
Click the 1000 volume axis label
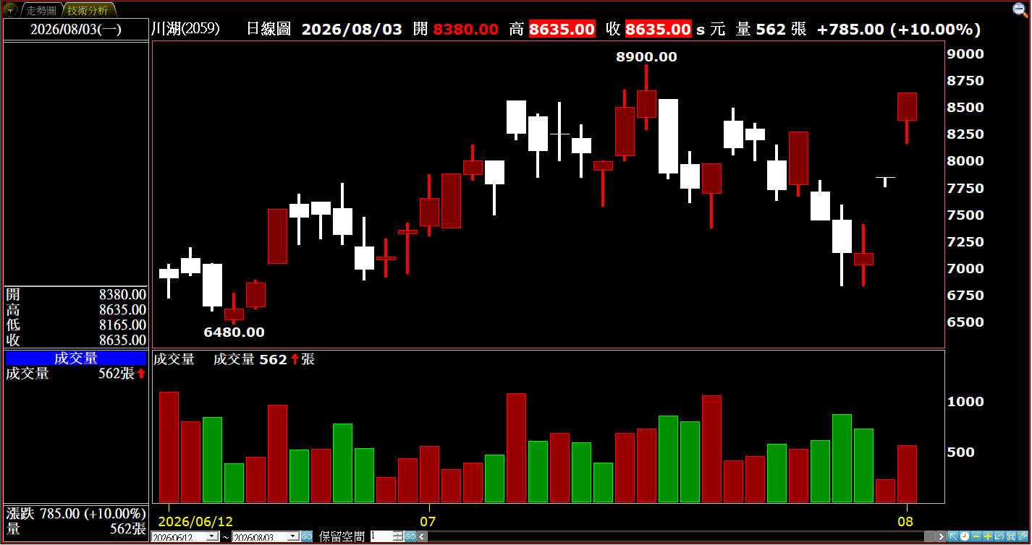(x=965, y=402)
